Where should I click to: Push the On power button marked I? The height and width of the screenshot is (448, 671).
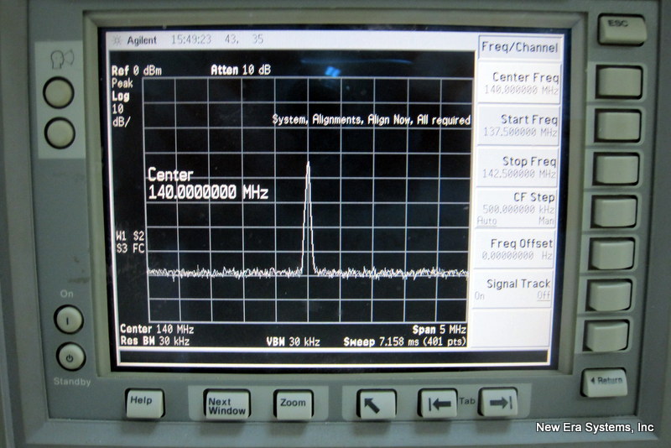pos(69,319)
